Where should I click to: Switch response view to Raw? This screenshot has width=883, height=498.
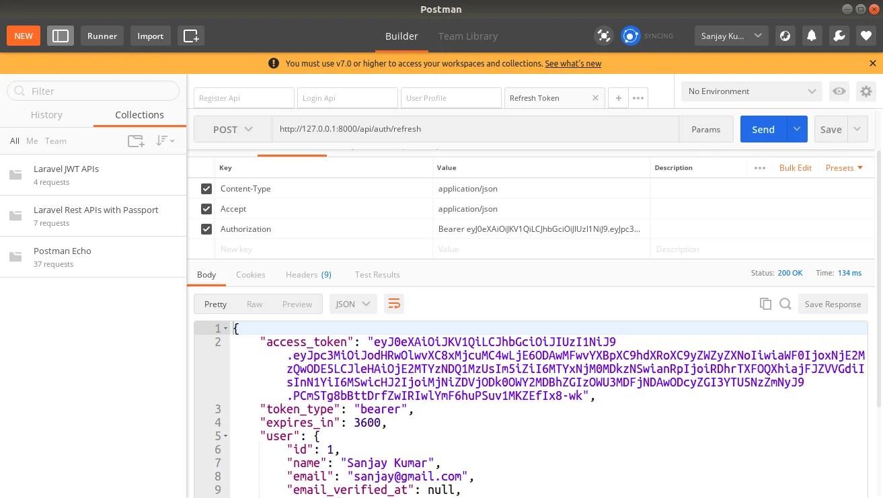coord(254,304)
